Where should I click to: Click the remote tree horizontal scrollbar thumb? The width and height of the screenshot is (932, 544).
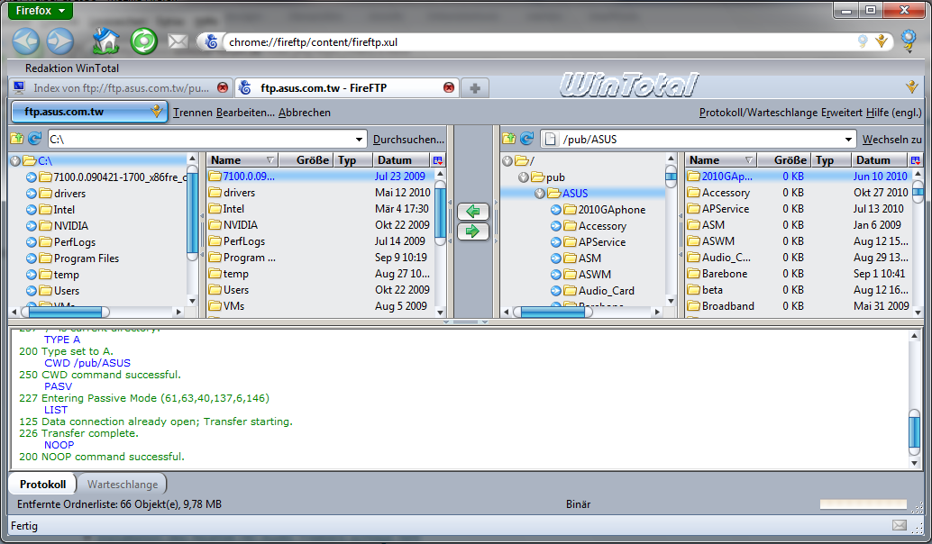tap(553, 312)
